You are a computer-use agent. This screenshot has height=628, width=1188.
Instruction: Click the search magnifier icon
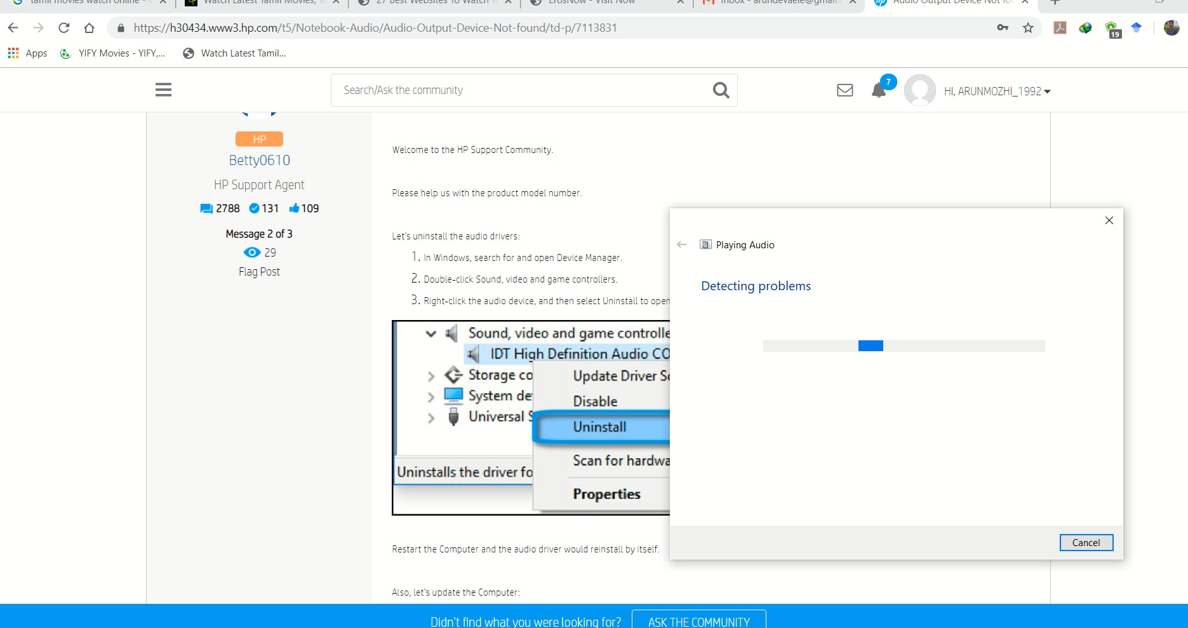(x=721, y=90)
